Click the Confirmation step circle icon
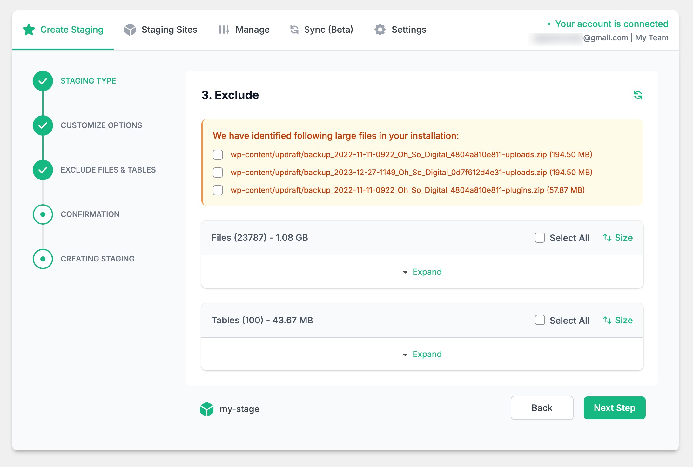This screenshot has width=693, height=467. (43, 214)
